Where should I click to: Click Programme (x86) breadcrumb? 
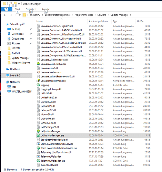tap(84, 15)
